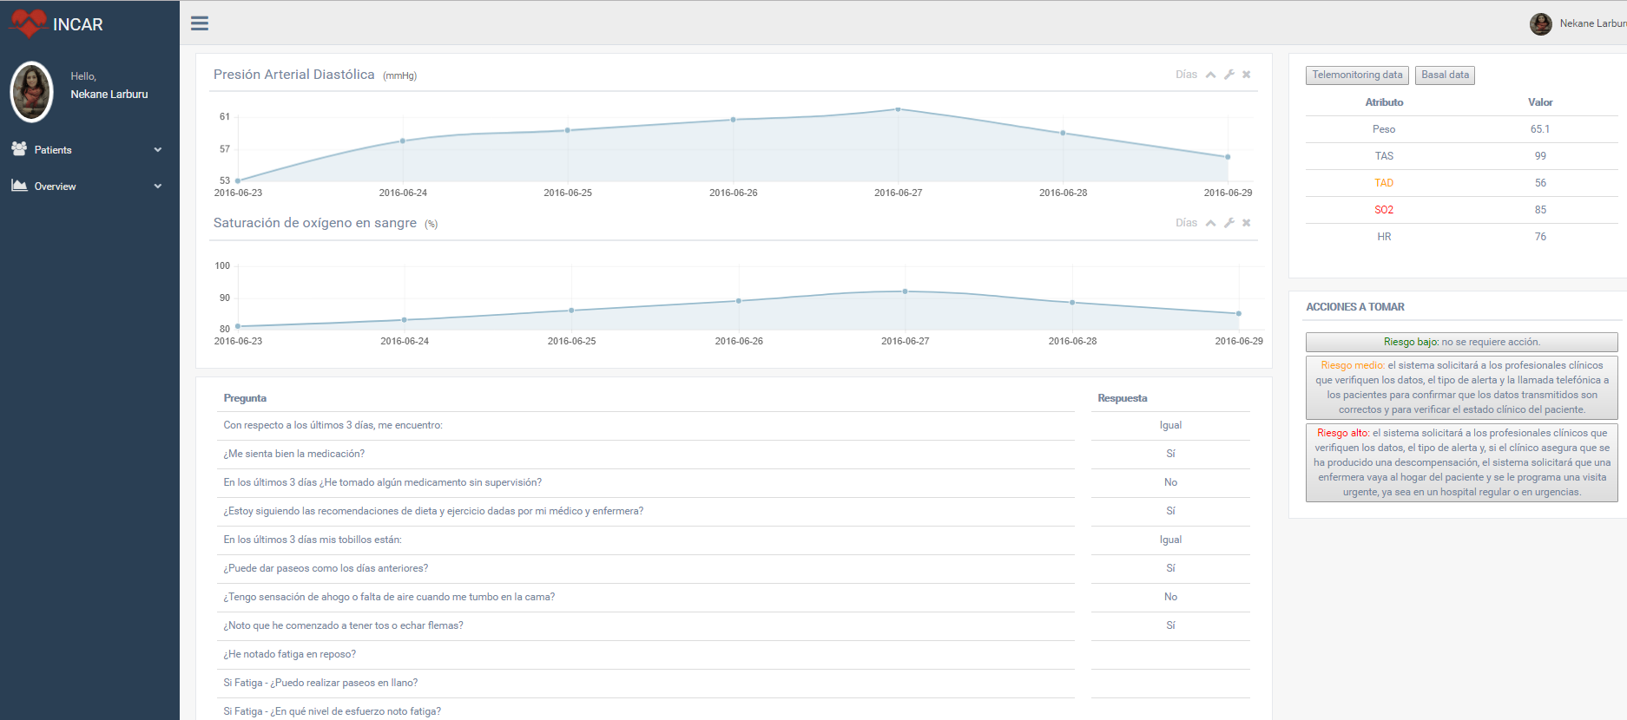Click the Overview chart icon in sidebar
This screenshot has height=720, width=1627.
coord(19,186)
